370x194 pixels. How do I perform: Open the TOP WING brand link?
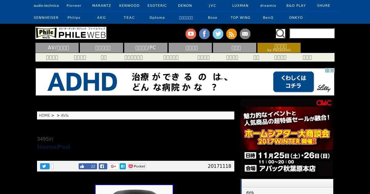tap(240, 18)
